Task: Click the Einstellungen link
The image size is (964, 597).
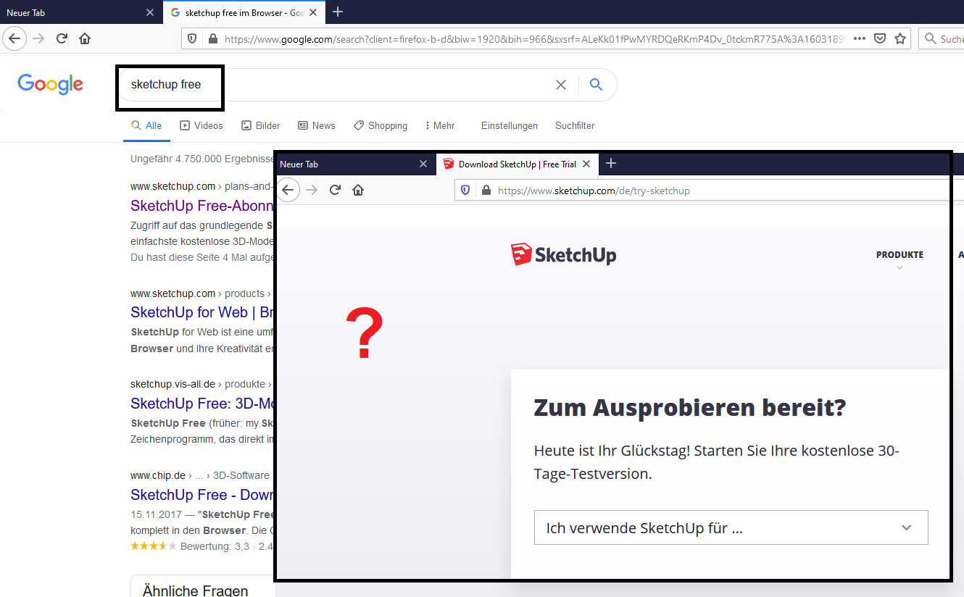Action: pyautogui.click(x=509, y=125)
